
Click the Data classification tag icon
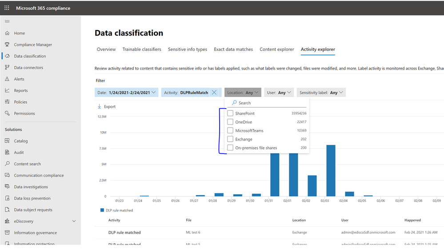point(8,56)
